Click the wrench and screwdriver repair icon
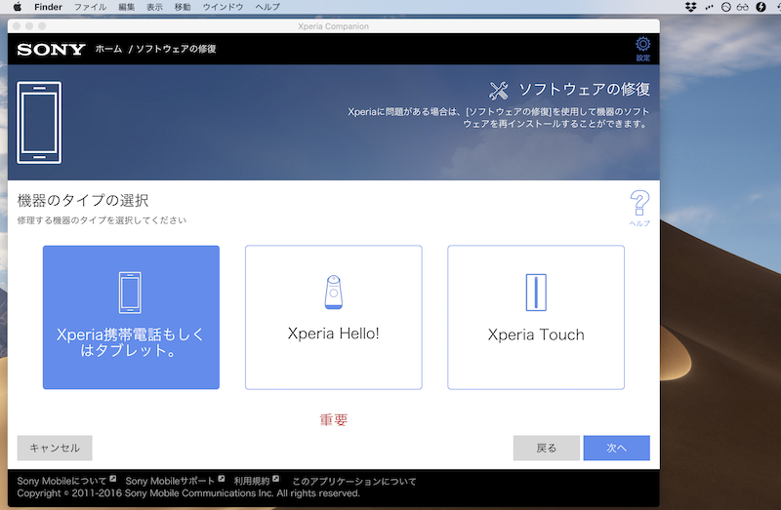Viewport: 781px width, 510px height. coord(498,91)
